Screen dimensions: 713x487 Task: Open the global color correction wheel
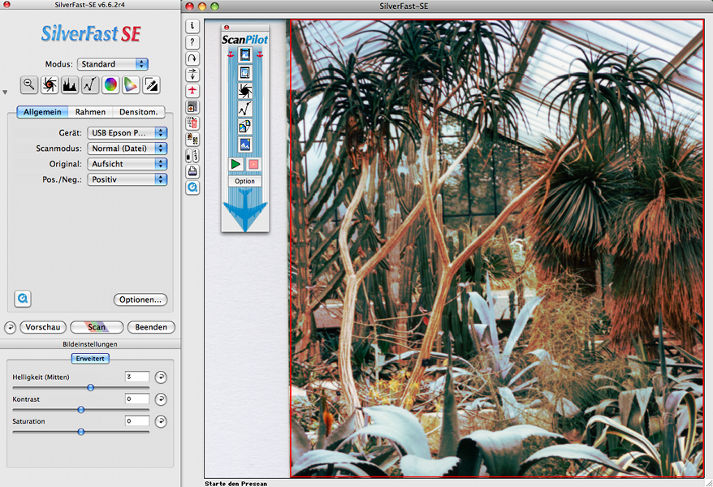click(x=110, y=84)
